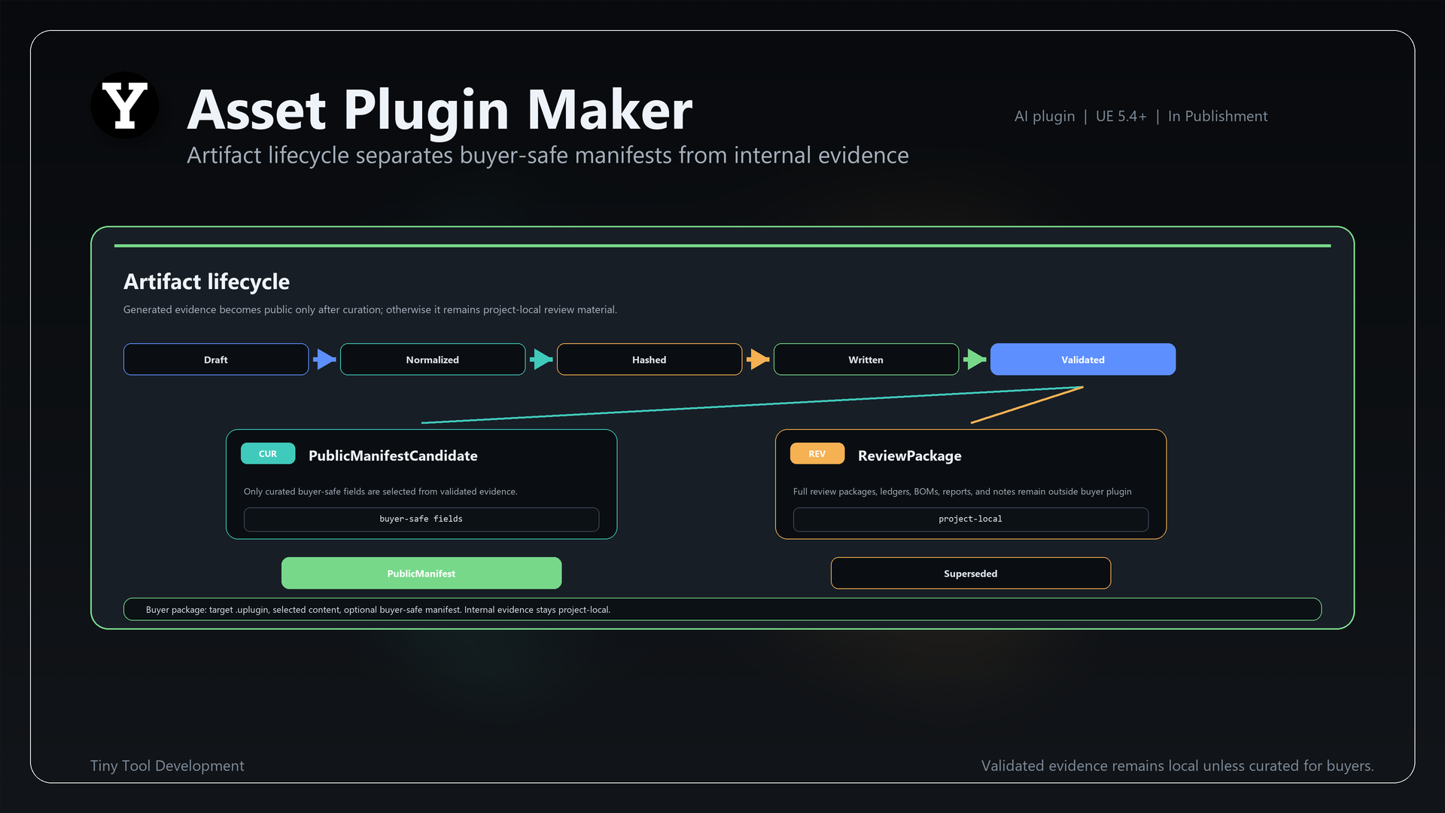
Task: Click the project-local code box
Action: pos(971,519)
